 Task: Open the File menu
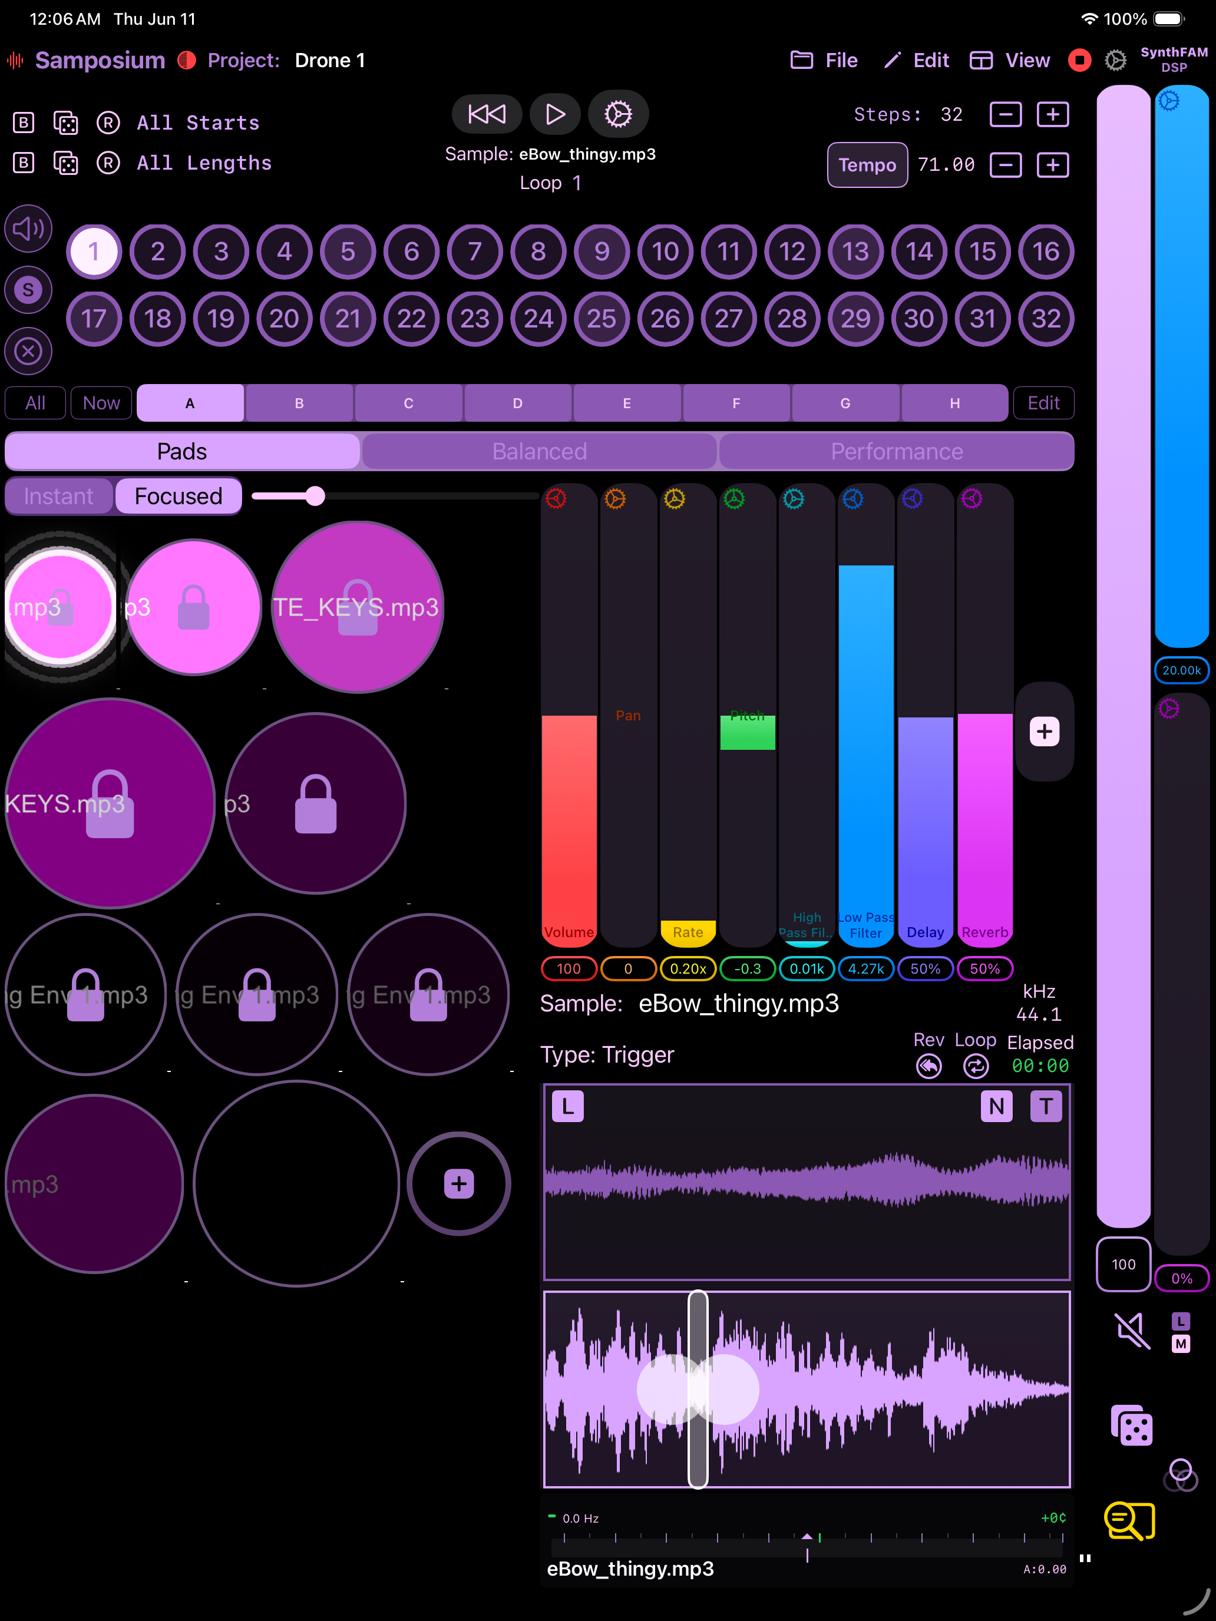pos(824,60)
